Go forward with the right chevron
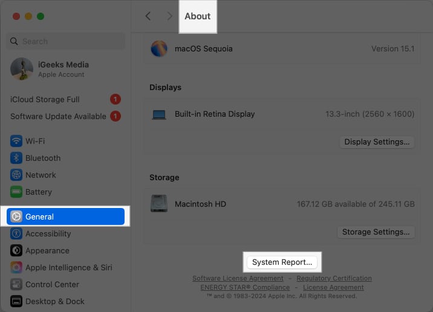433x312 pixels. coord(169,16)
